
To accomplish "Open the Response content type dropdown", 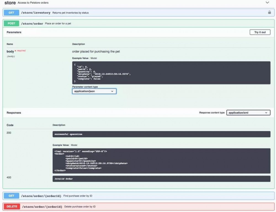I will tap(248, 113).
